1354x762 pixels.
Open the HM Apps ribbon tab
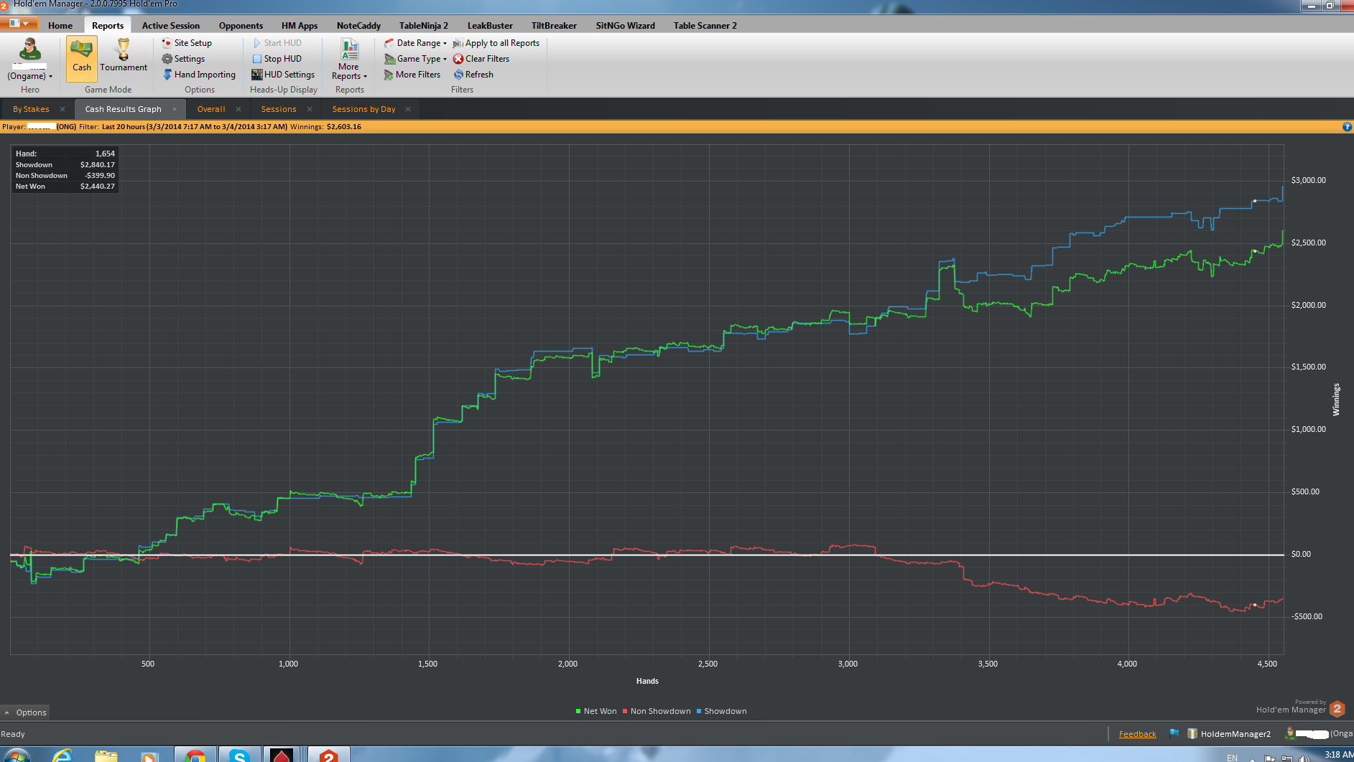(300, 26)
